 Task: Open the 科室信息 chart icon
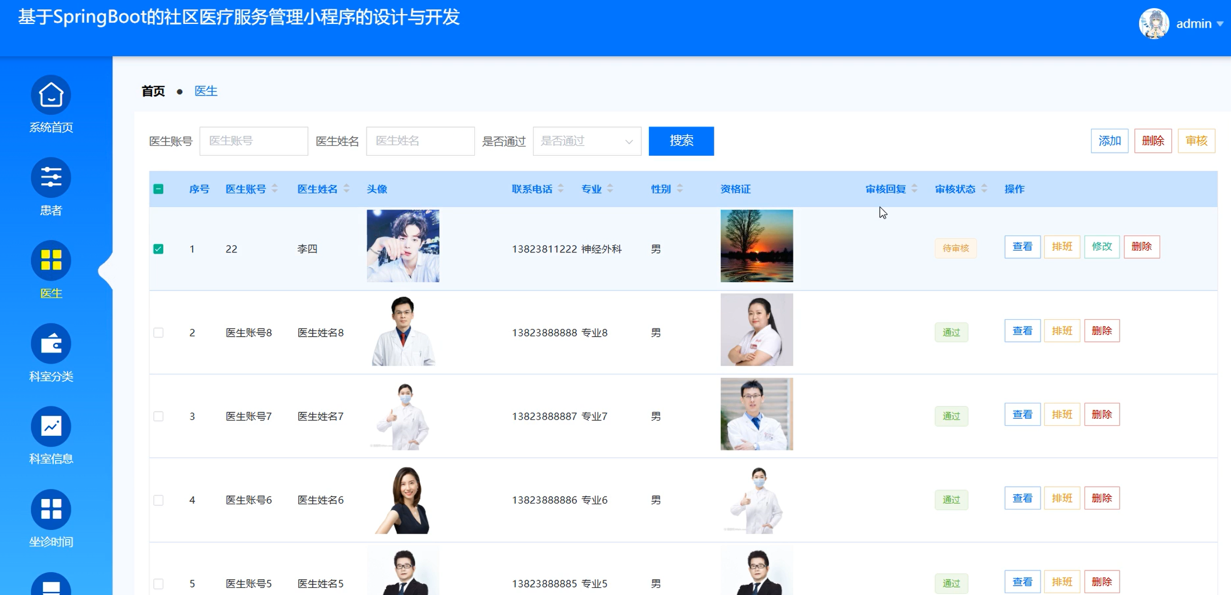pyautogui.click(x=51, y=426)
